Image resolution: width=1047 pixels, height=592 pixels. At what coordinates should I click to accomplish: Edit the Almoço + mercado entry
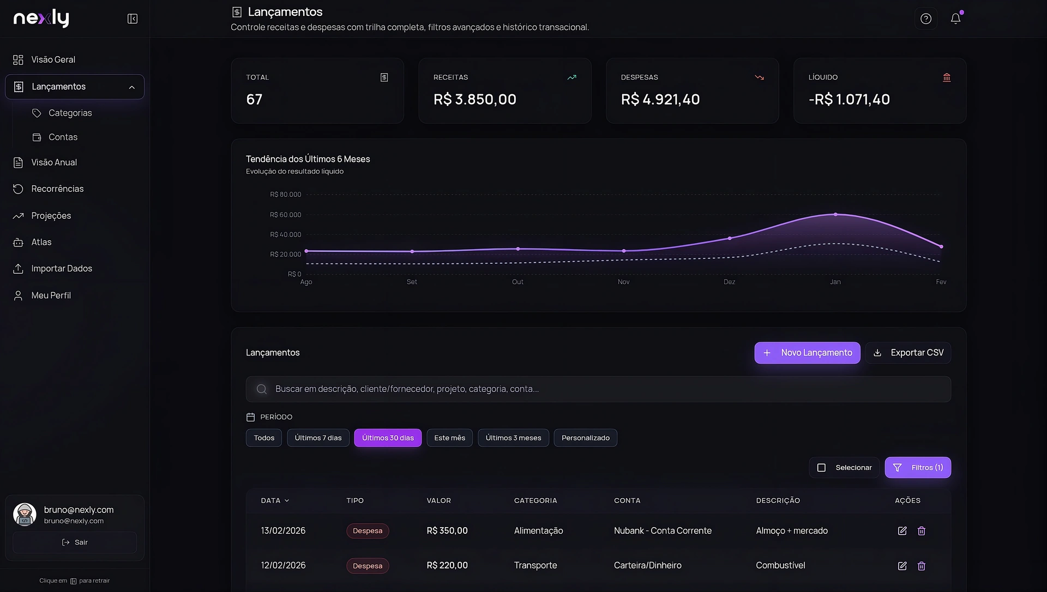coord(902,531)
